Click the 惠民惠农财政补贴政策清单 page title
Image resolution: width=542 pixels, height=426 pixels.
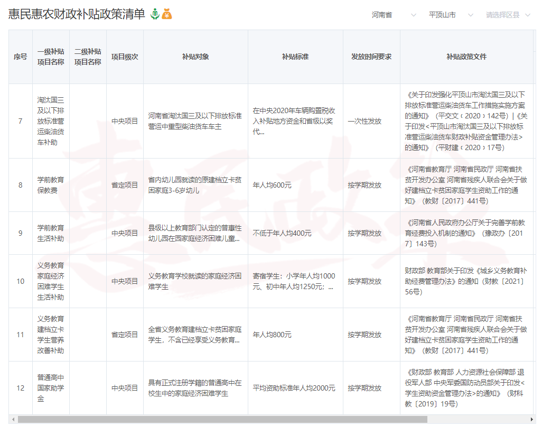tap(77, 14)
